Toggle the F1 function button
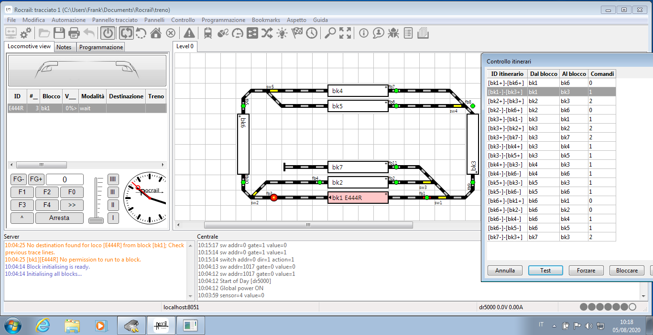The height and width of the screenshot is (335, 653). click(22, 192)
